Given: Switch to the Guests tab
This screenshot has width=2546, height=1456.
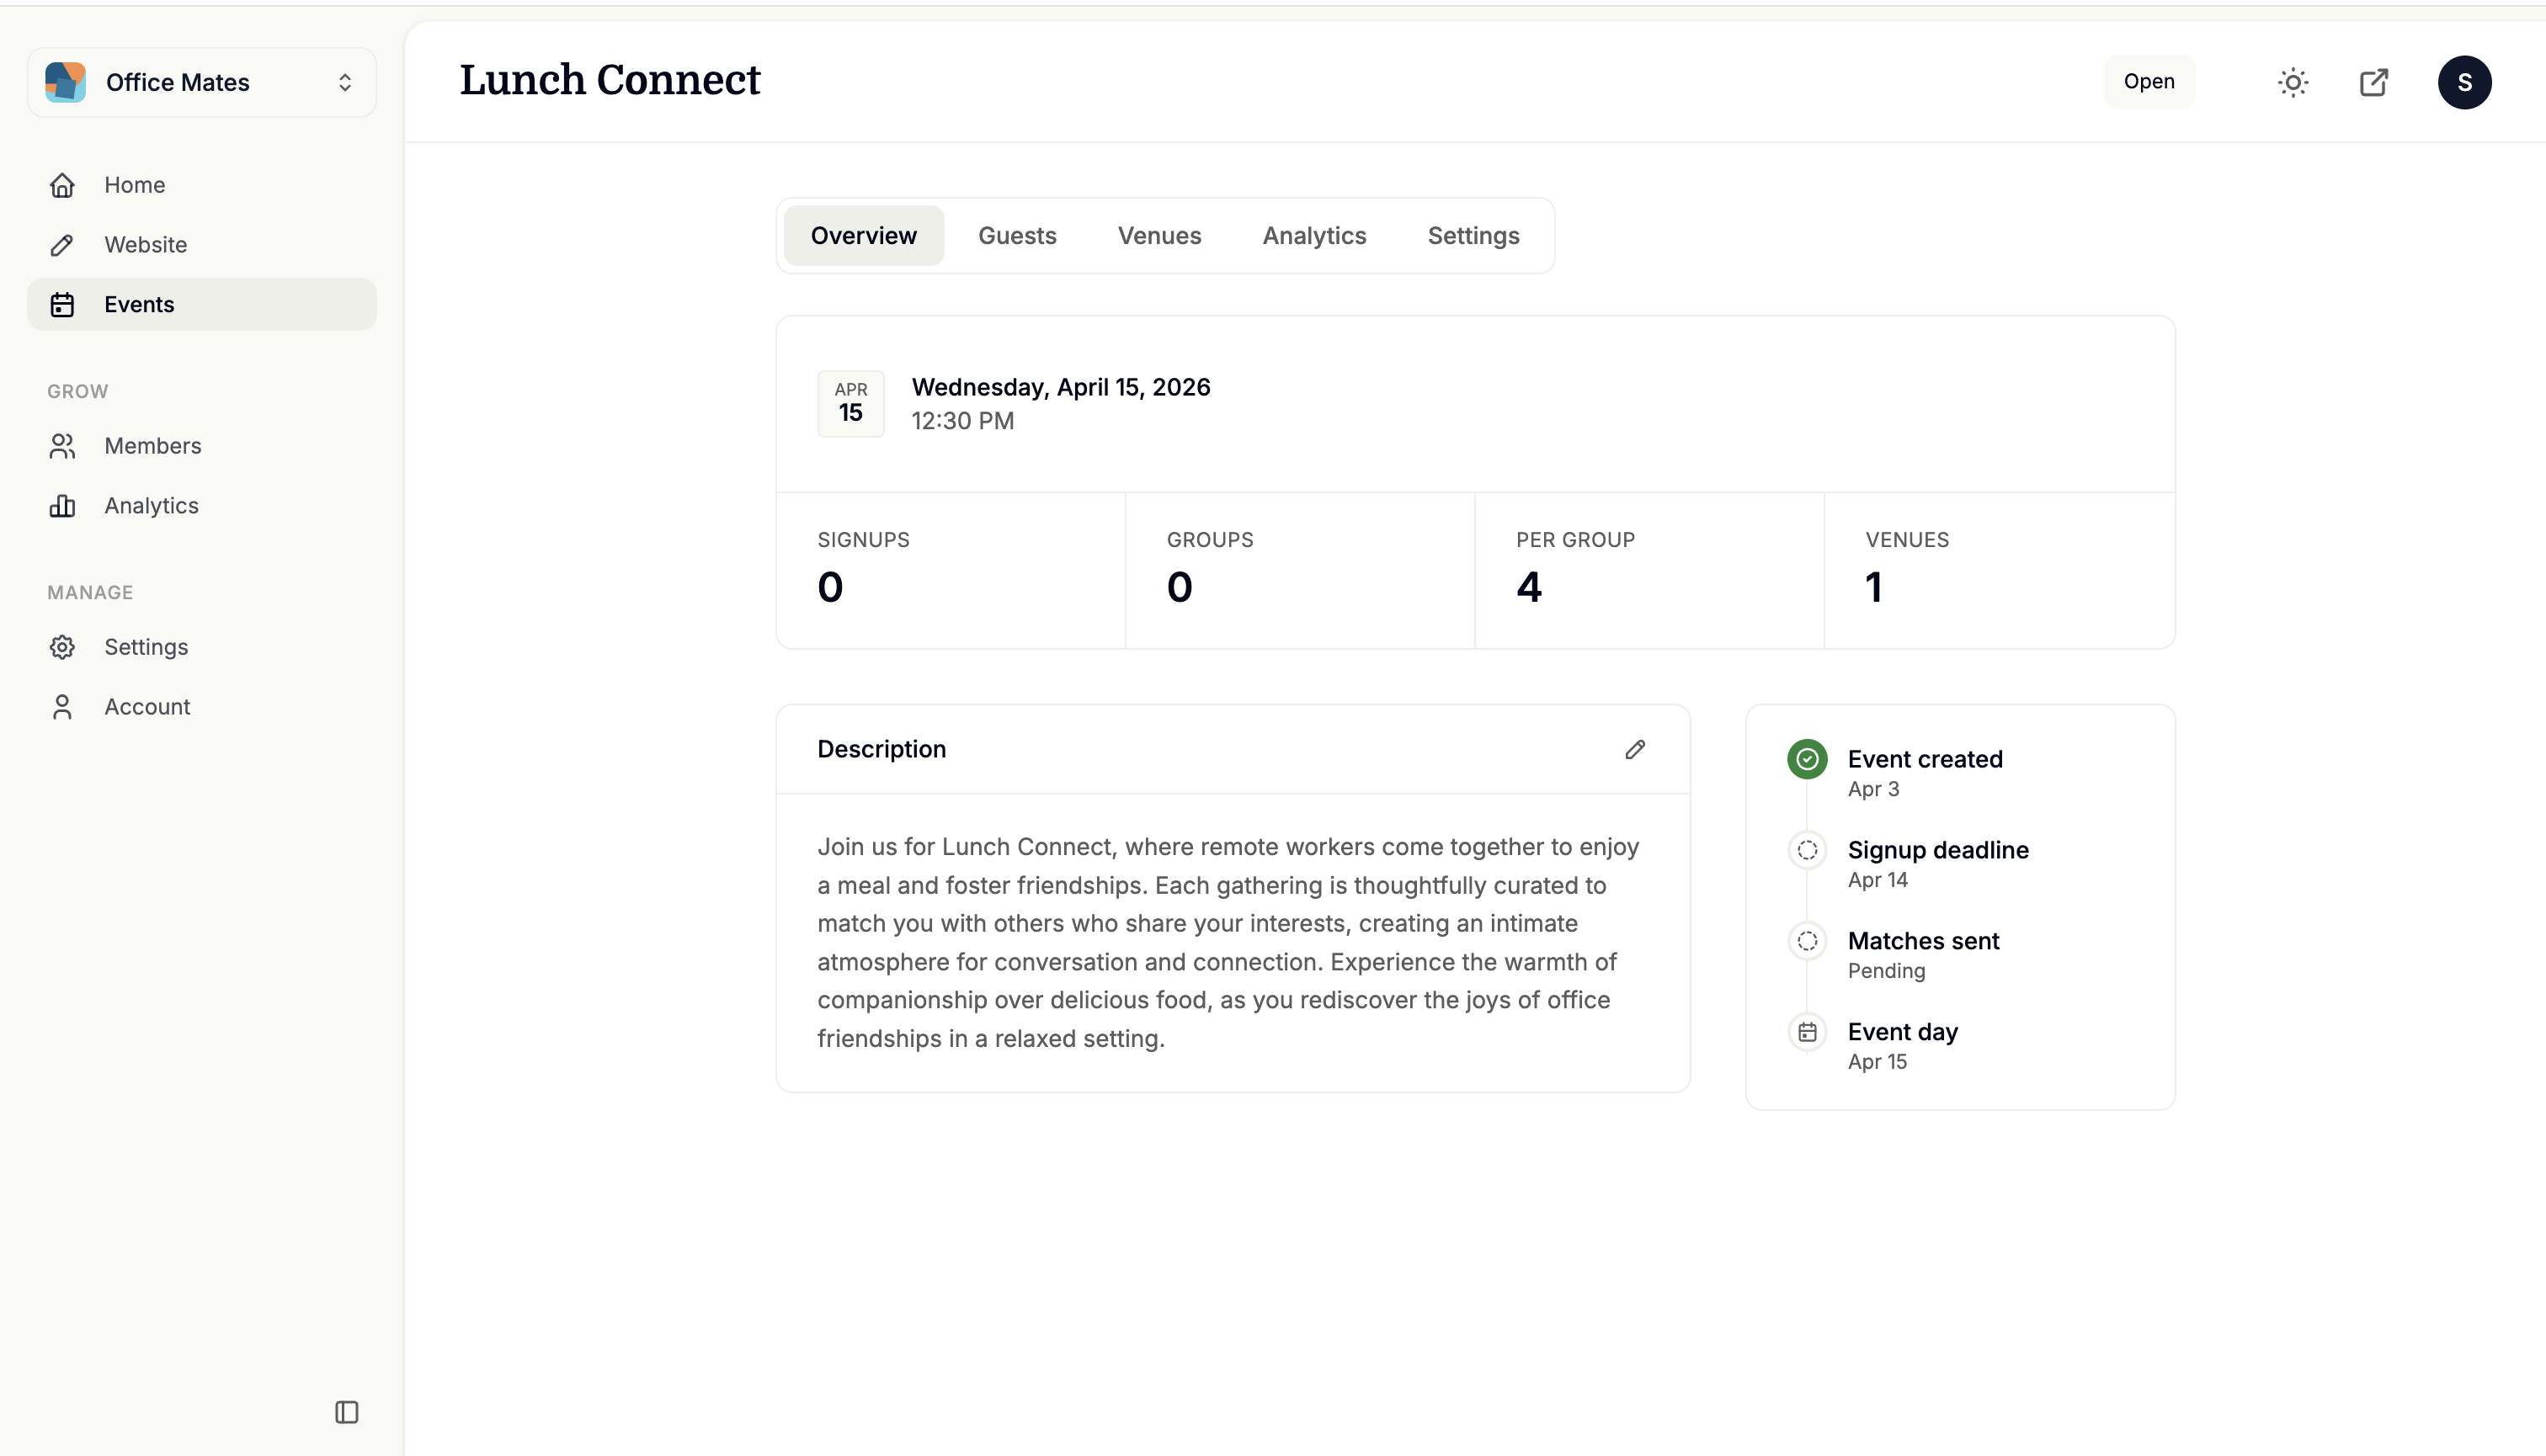Looking at the screenshot, I should pos(1016,236).
